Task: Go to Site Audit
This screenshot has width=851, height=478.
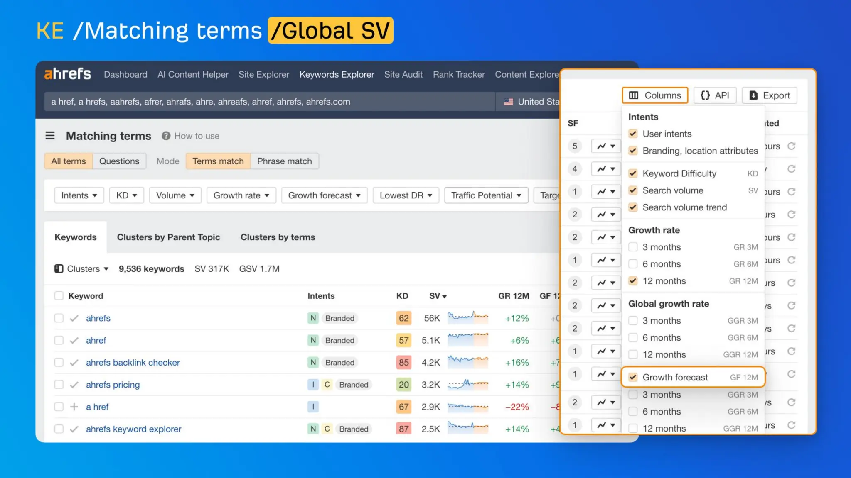Action: pyautogui.click(x=403, y=74)
